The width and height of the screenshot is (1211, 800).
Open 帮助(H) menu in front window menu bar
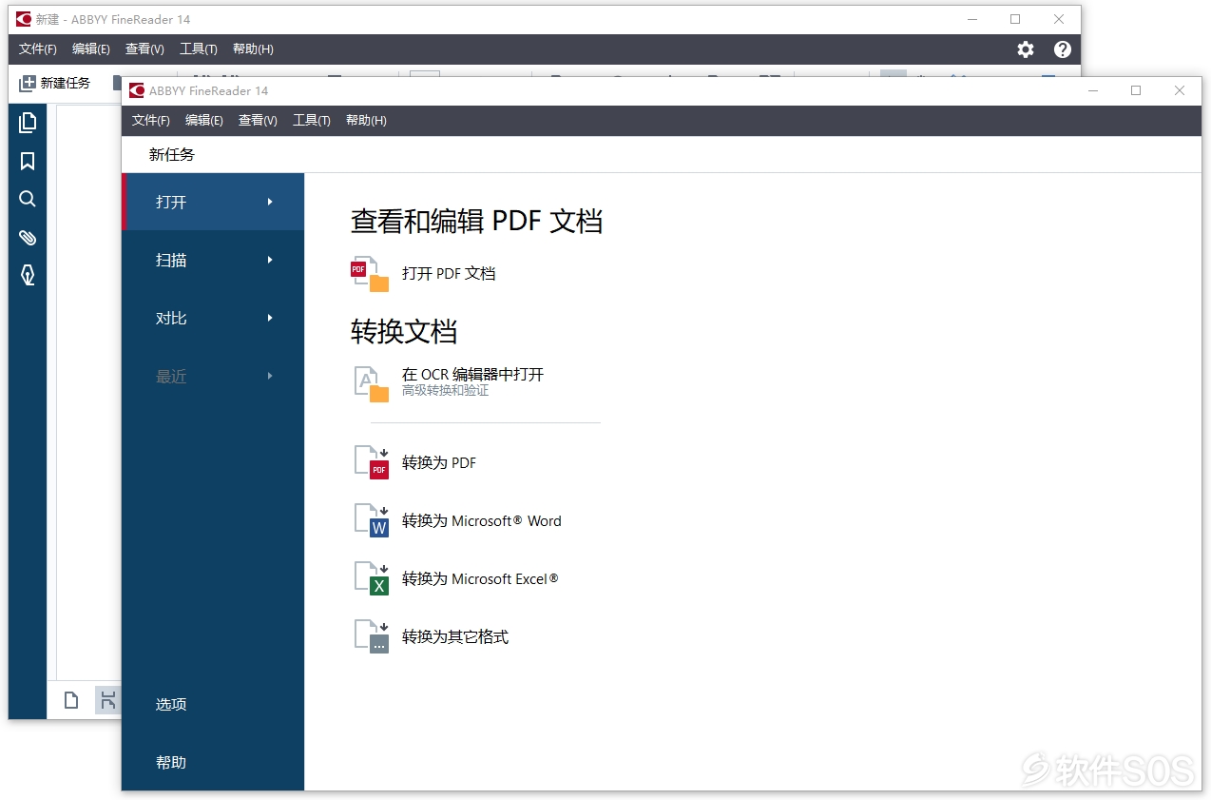366,120
